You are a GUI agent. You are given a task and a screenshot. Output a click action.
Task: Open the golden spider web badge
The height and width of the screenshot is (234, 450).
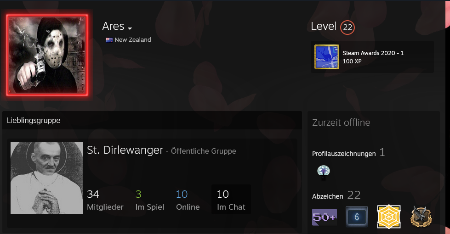[388, 217]
